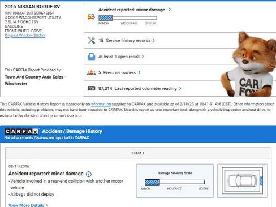The image size is (276, 207).
Task: Expand the View More Details chevron
Action: pyautogui.click(x=47, y=205)
